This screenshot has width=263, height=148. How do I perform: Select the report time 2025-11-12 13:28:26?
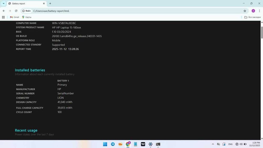[65, 49]
